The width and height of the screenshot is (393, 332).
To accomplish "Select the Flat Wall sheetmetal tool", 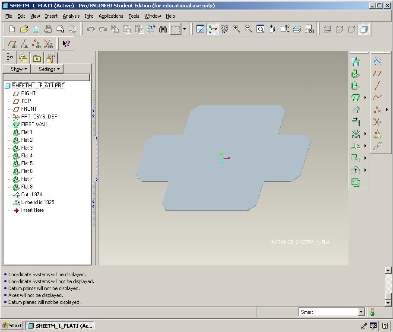I will pos(355,73).
